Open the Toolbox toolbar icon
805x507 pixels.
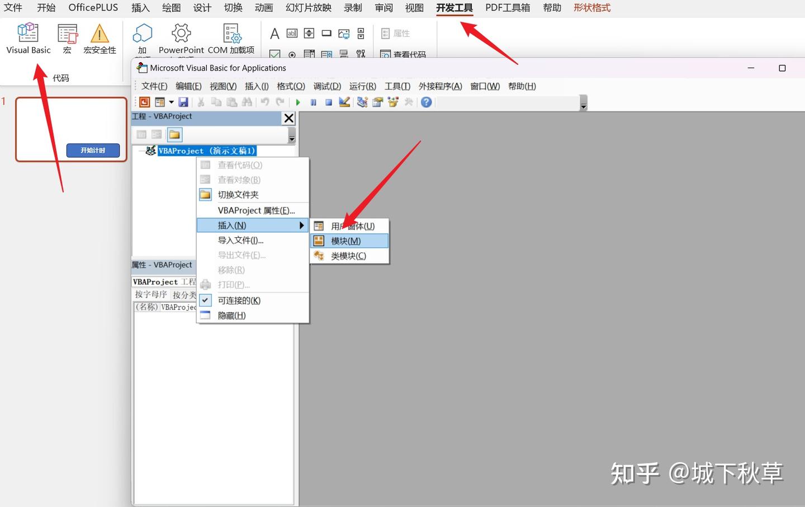pos(409,102)
